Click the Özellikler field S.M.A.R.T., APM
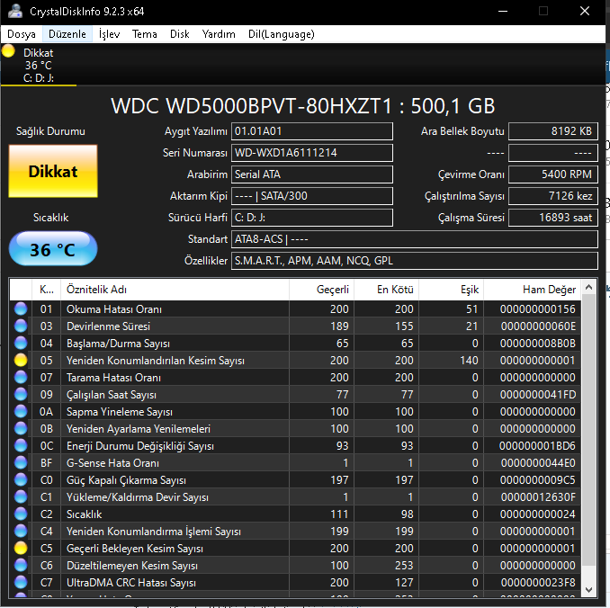610x608 pixels. tap(415, 261)
